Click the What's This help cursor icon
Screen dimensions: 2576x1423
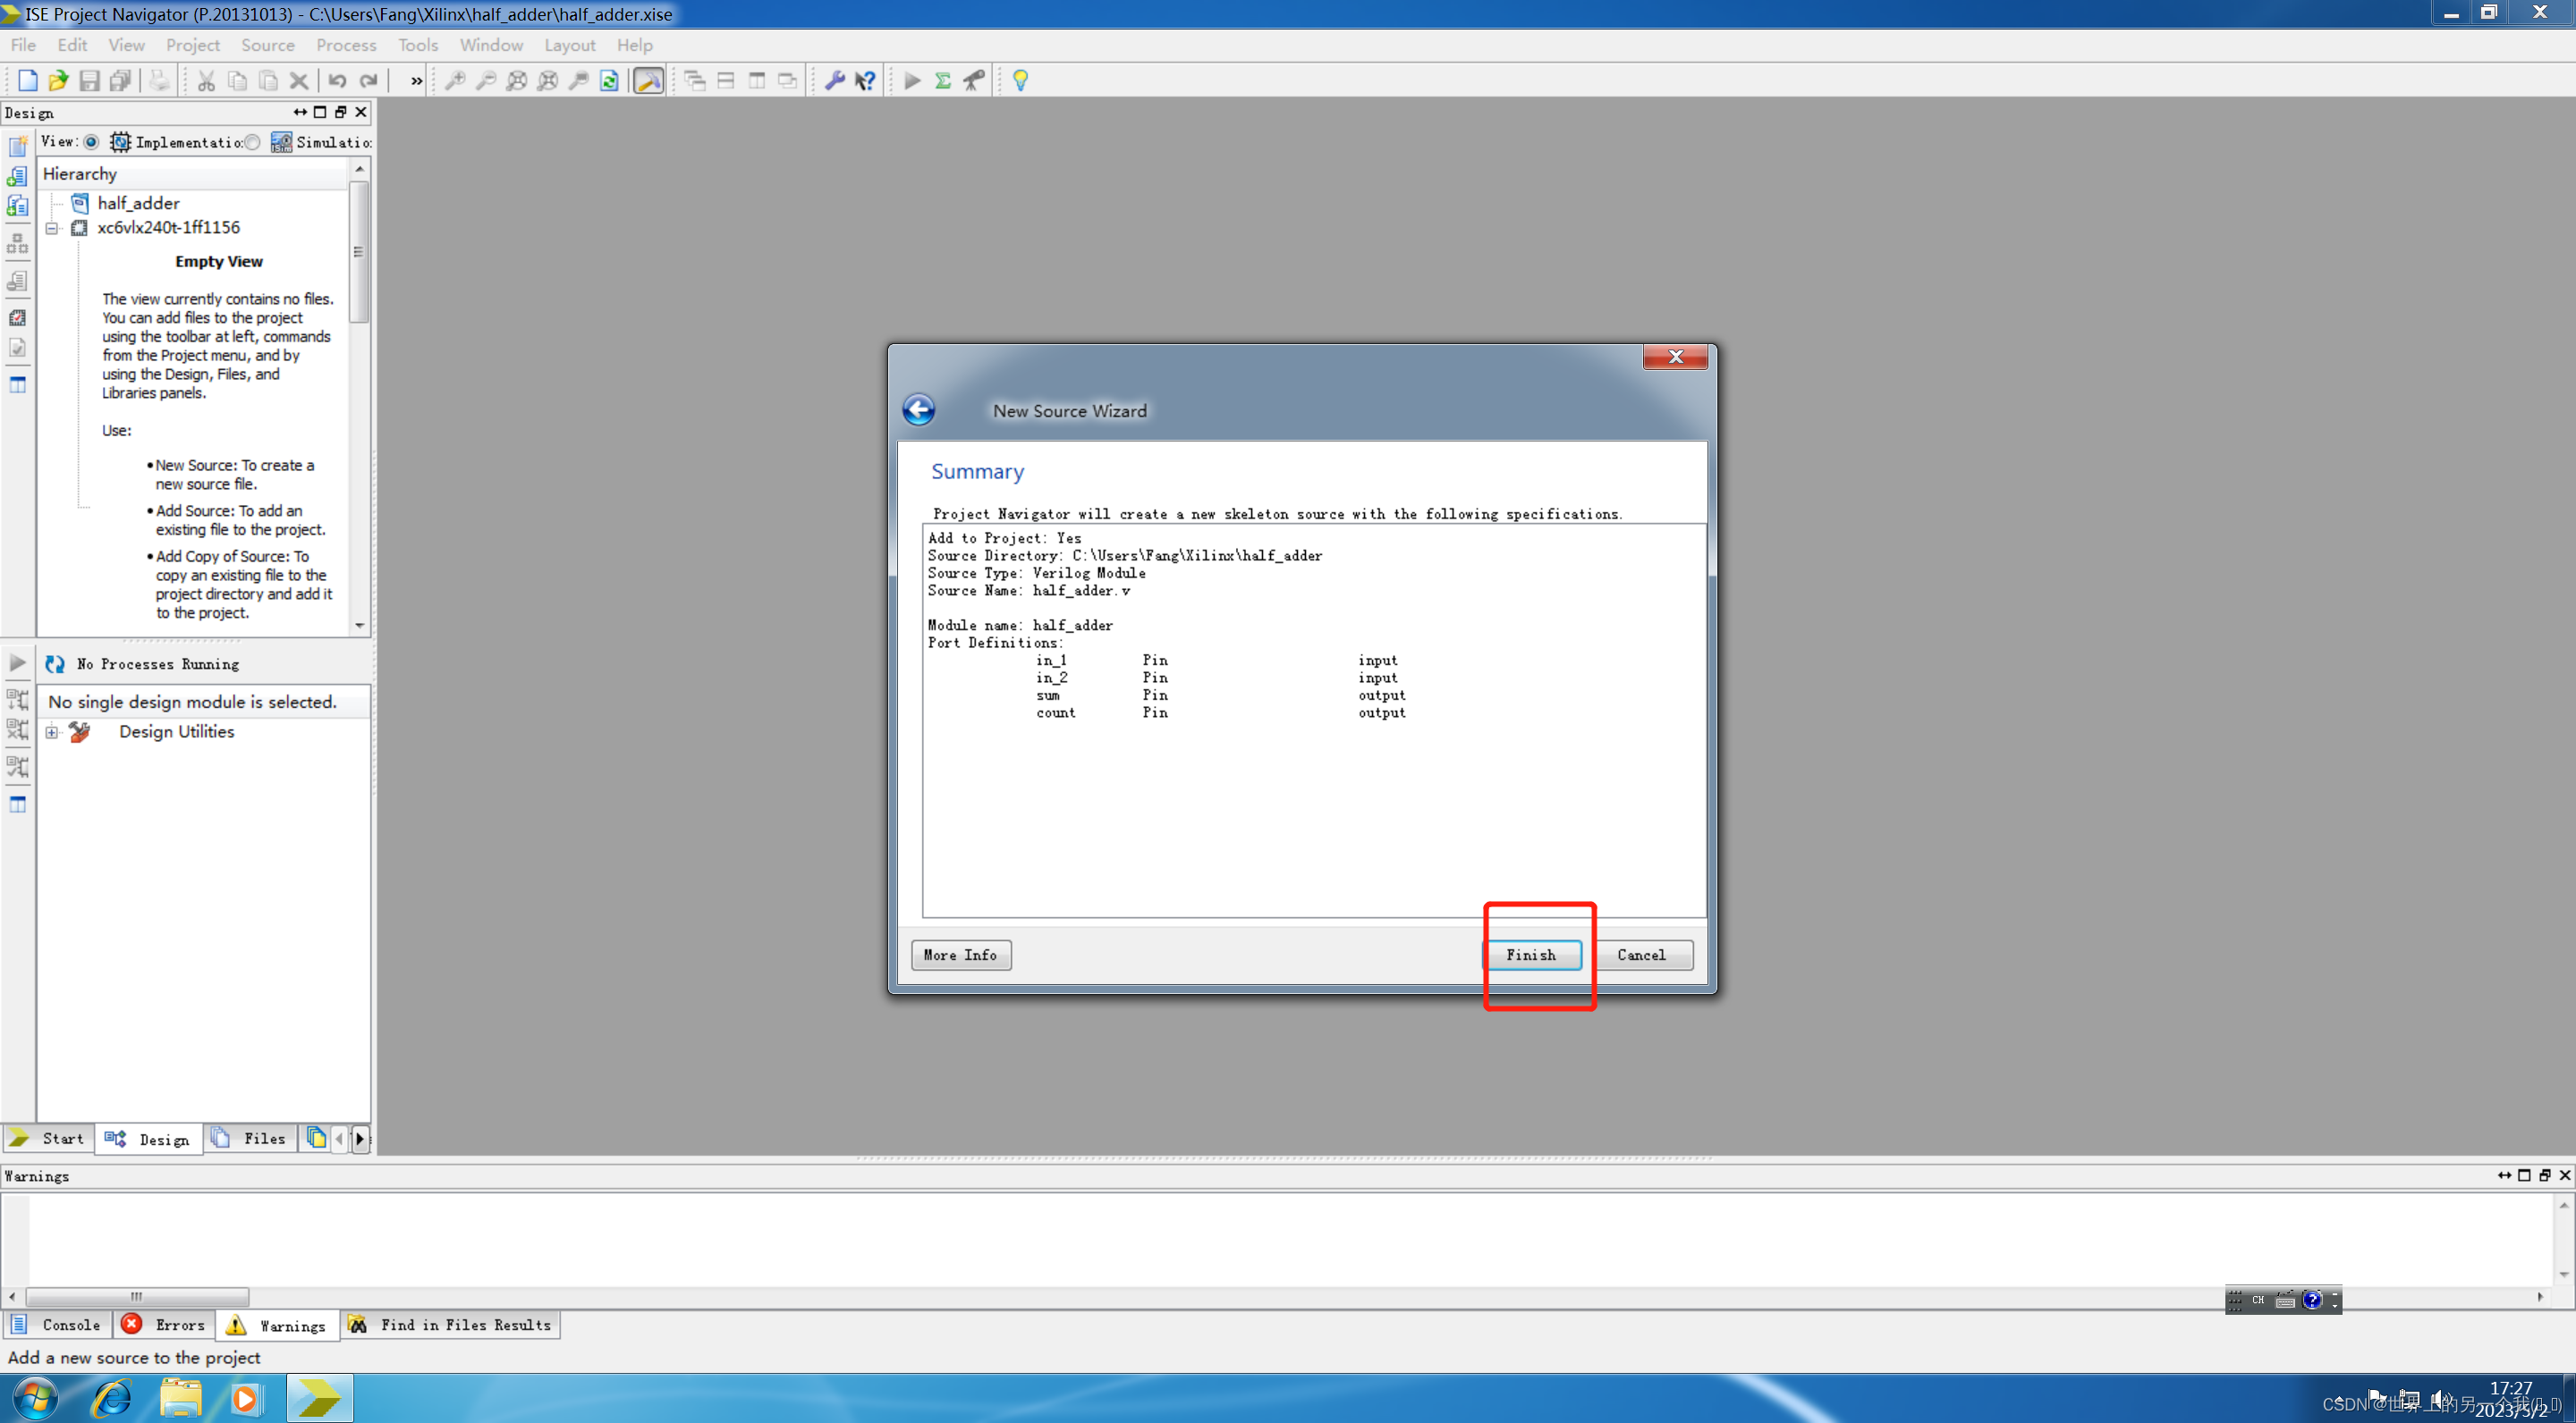866,81
